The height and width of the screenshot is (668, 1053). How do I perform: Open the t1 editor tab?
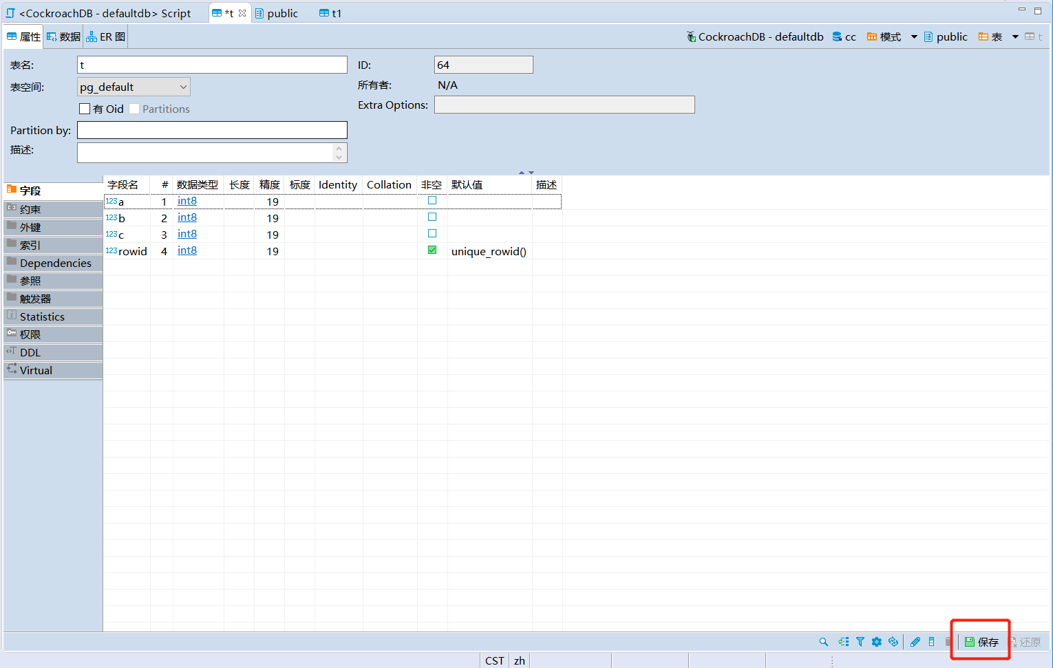click(330, 13)
